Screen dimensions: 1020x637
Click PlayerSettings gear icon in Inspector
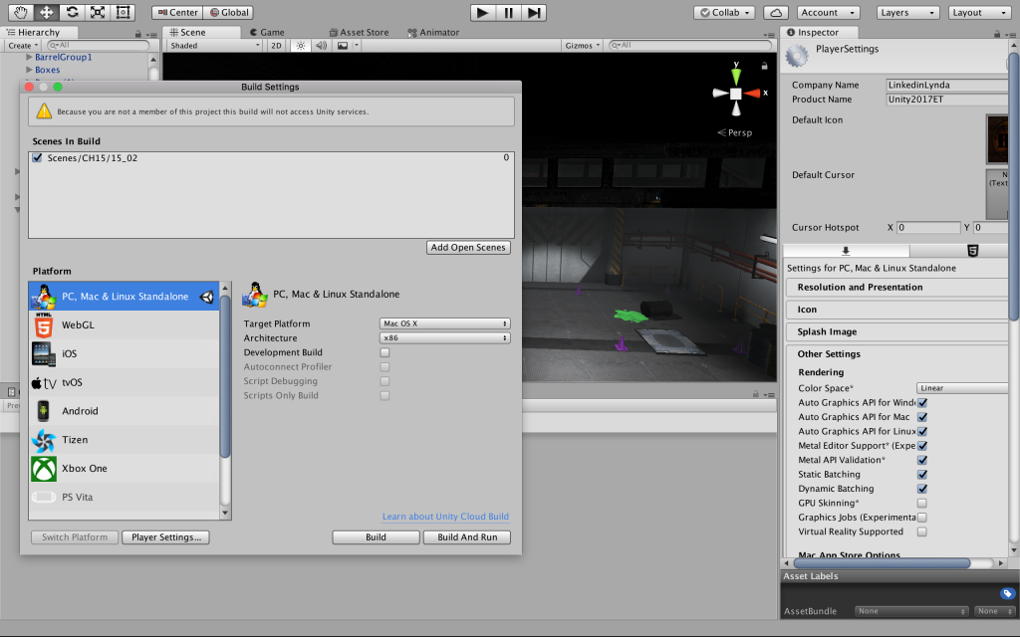click(x=797, y=57)
